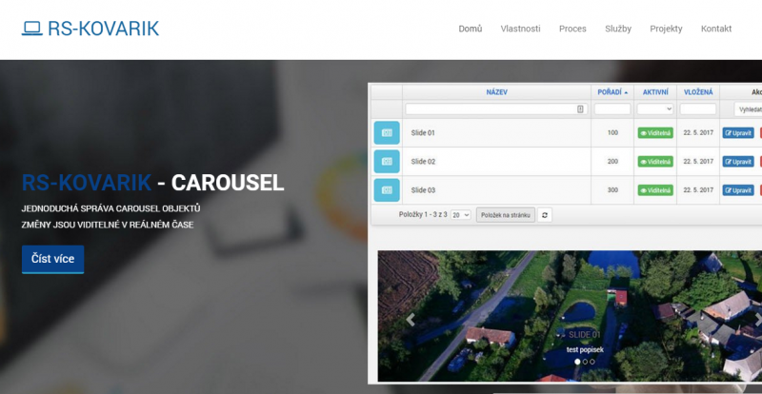Toggle Viditelná visibility for Slide 01
This screenshot has height=394, width=762.
coord(655,133)
